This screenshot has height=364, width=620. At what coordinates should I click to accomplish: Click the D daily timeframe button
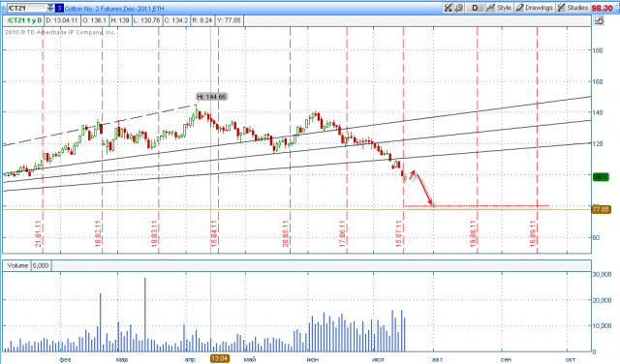click(475, 8)
